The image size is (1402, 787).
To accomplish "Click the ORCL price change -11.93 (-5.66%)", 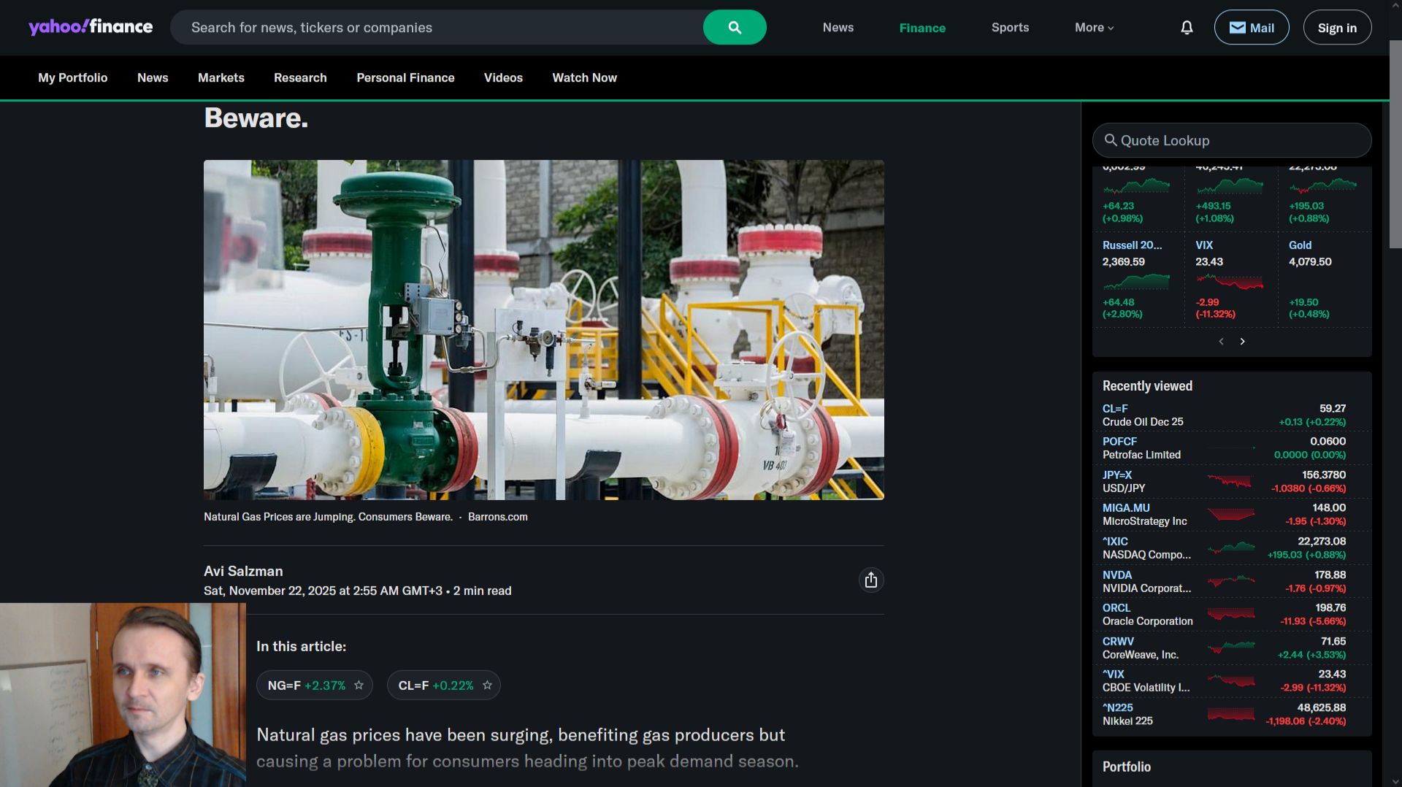I will coord(1313,621).
